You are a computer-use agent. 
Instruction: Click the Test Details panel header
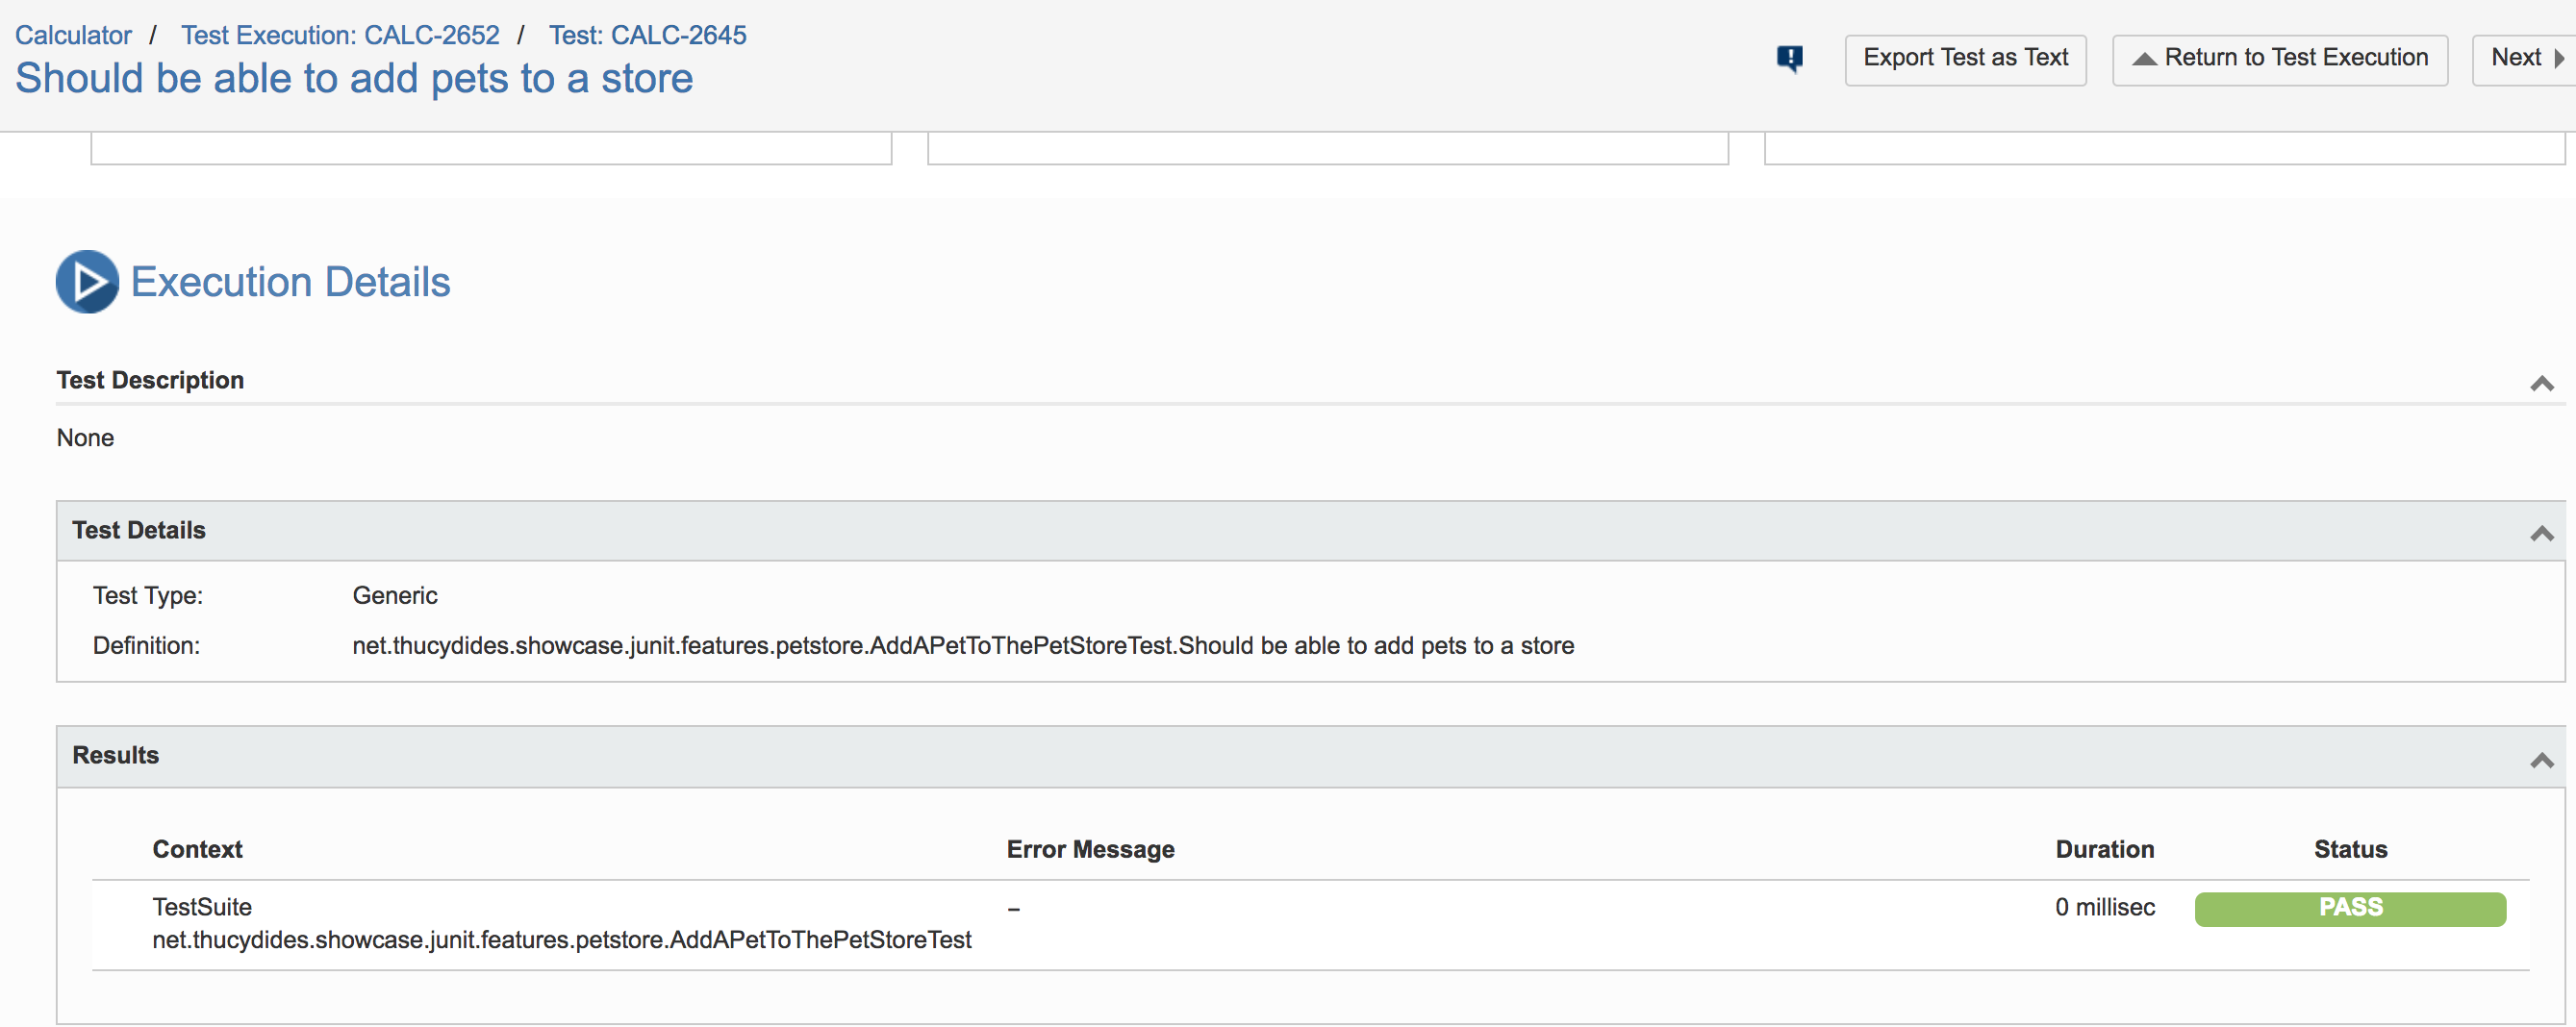pos(1310,531)
